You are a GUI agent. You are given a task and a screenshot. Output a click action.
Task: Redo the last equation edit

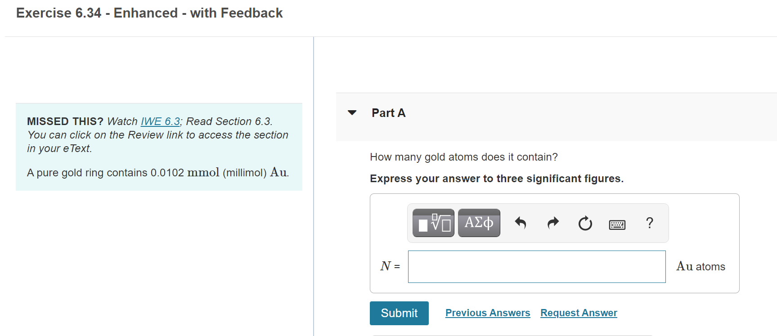point(552,223)
